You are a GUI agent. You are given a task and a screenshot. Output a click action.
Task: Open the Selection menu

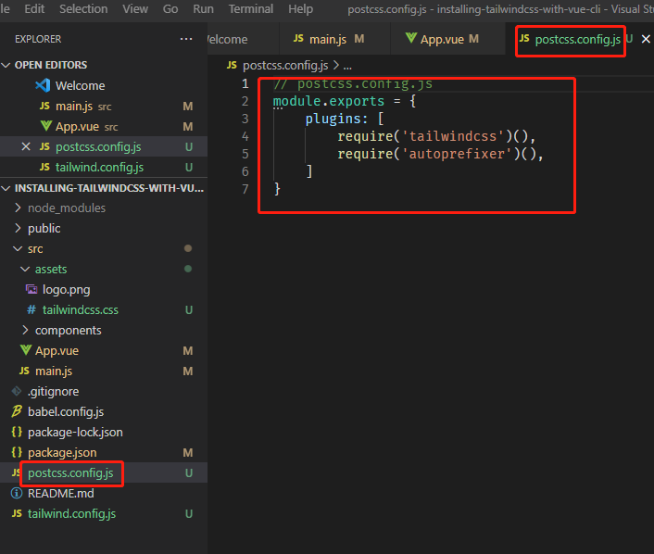[83, 8]
